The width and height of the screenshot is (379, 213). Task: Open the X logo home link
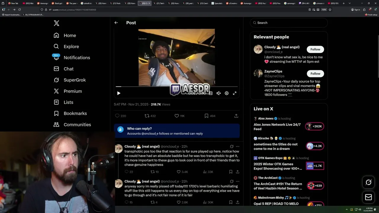[57, 23]
